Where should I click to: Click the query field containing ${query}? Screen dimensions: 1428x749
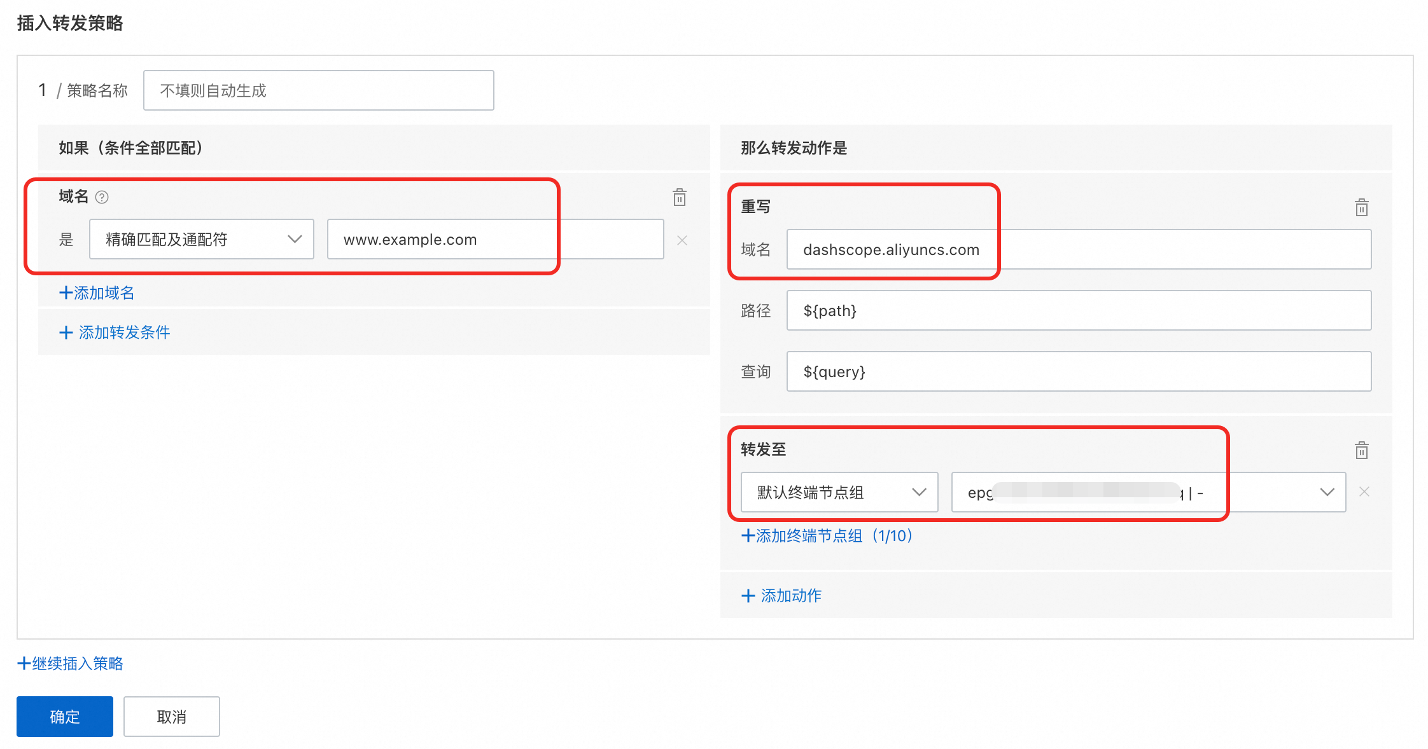click(x=1078, y=372)
